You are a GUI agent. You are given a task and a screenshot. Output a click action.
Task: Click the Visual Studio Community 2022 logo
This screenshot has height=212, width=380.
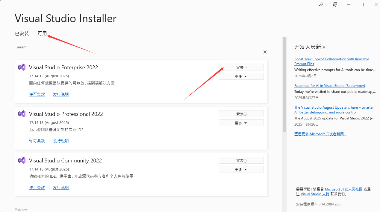(x=22, y=160)
